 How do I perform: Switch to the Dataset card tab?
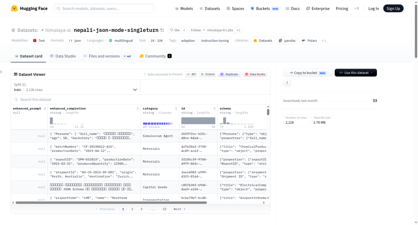(x=28, y=56)
